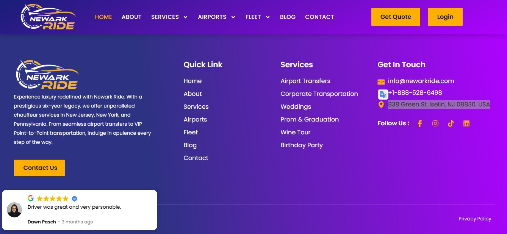The image size is (507, 234).
Task: Click the Get Quote button
Action: pos(396,17)
